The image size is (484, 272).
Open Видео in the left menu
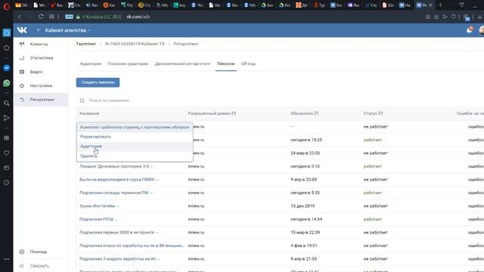(x=36, y=72)
